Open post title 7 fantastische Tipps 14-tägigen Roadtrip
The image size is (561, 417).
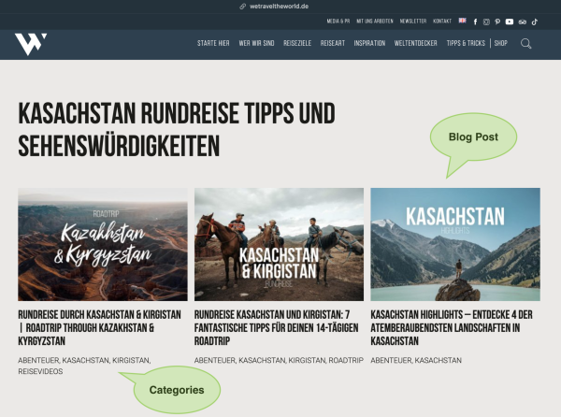(x=276, y=328)
